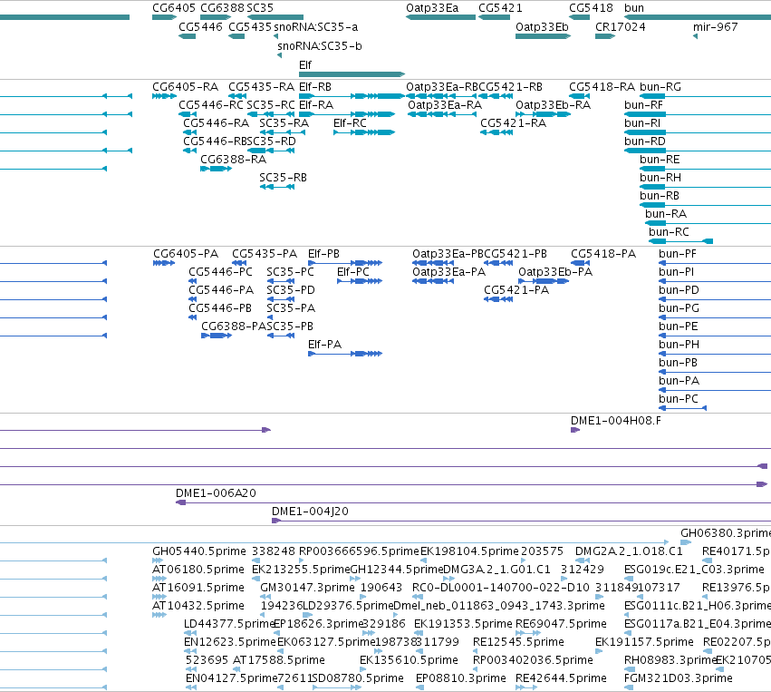Click the CG6405-PA protein label

(186, 253)
